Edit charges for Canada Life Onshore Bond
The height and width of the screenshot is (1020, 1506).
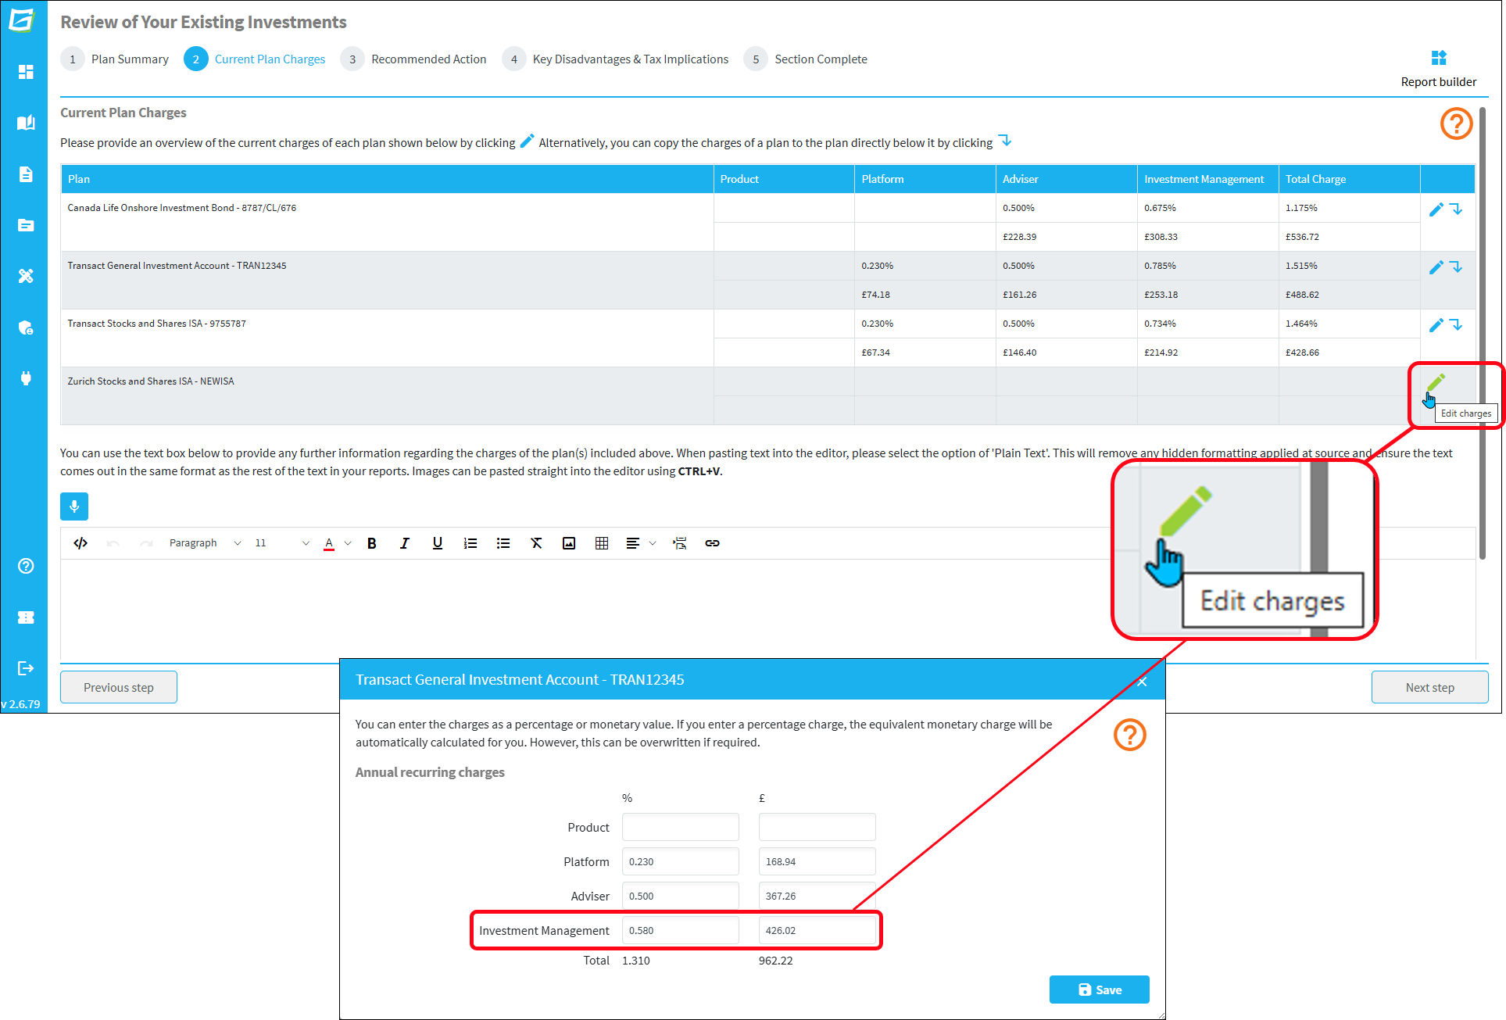[1436, 209]
